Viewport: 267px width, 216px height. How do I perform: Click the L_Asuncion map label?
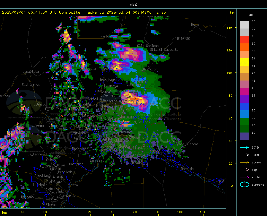click(149, 69)
